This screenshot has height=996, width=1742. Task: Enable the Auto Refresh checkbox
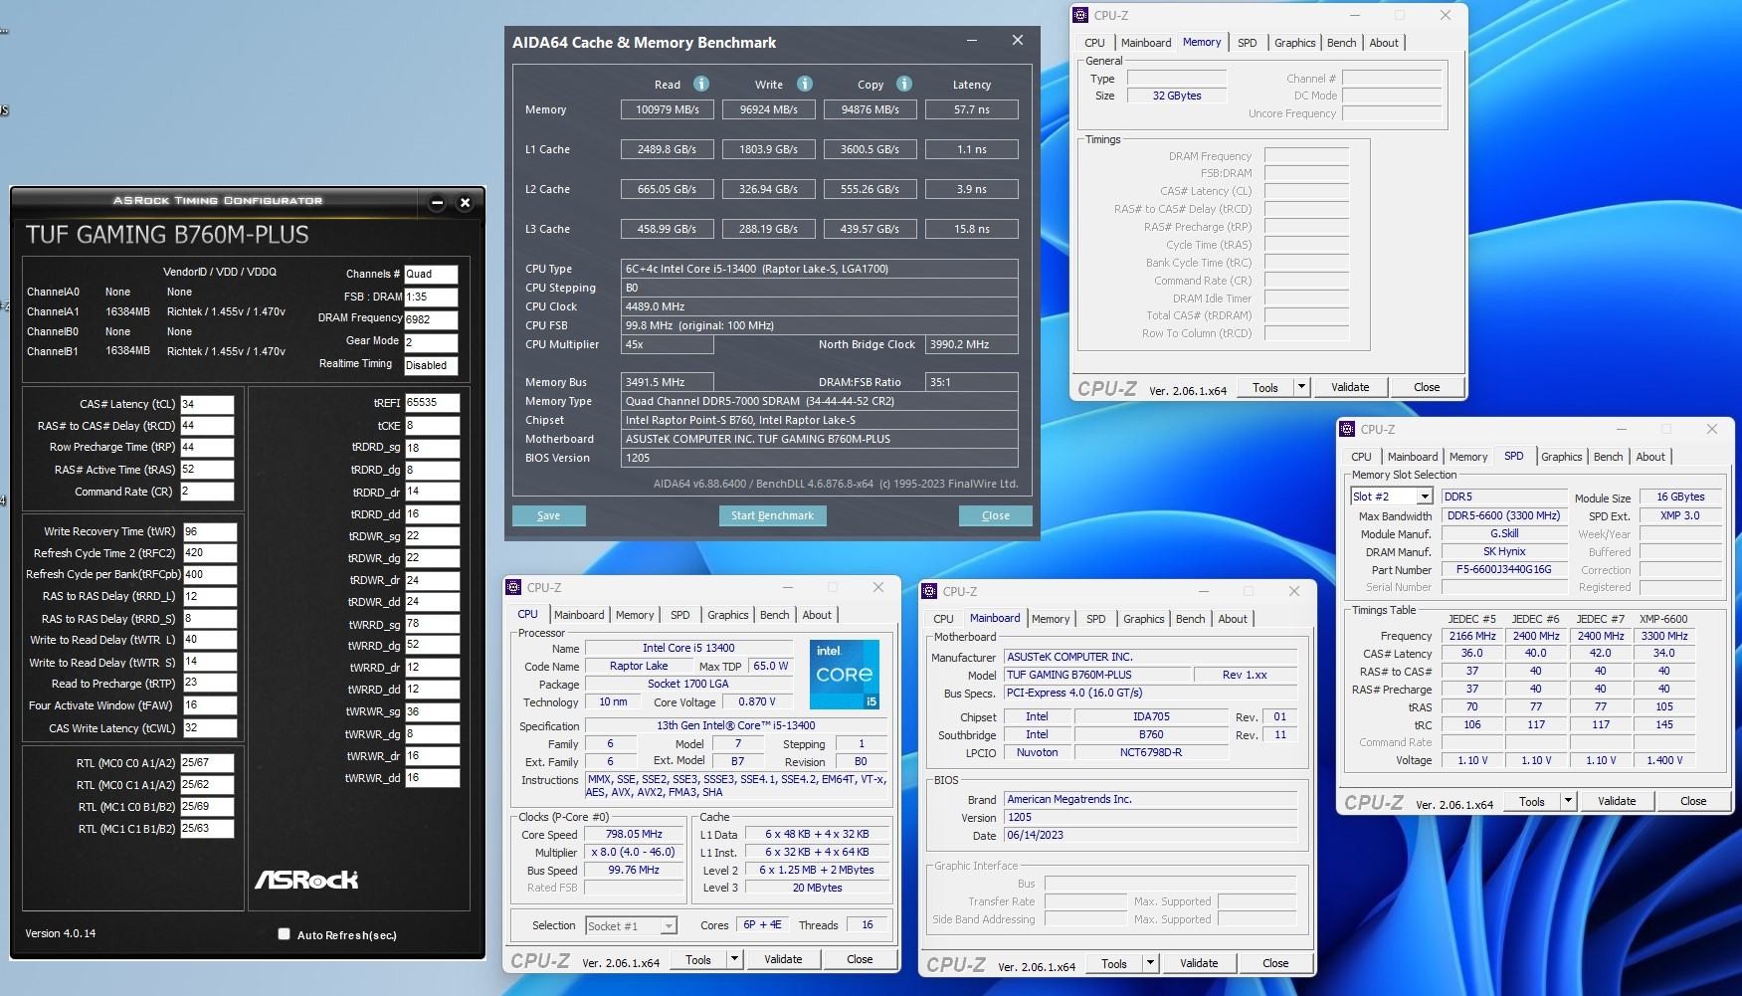tap(285, 934)
